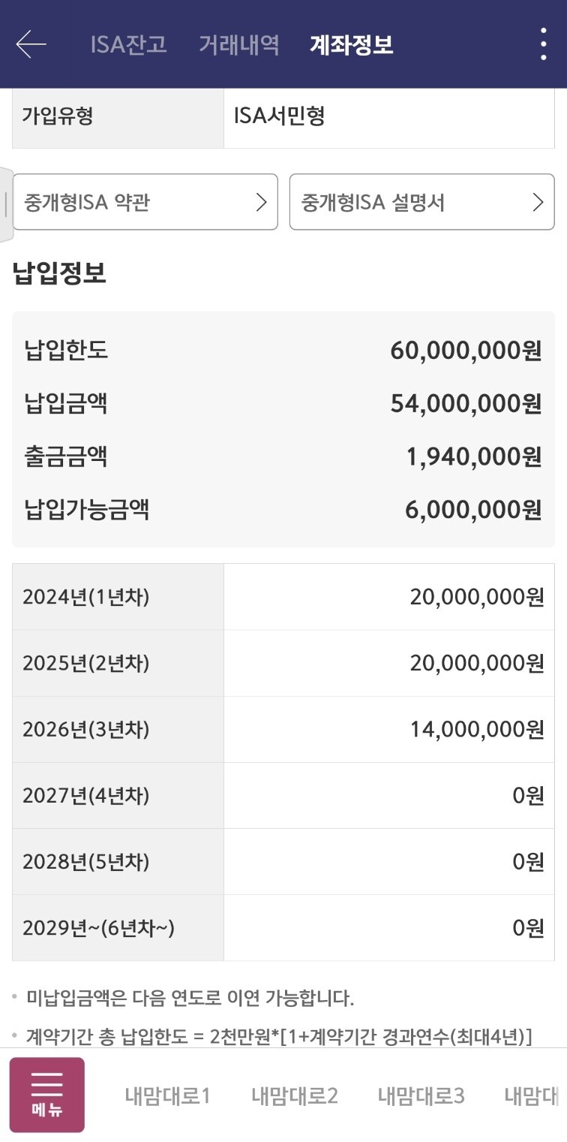Image resolution: width=567 pixels, height=1142 pixels.
Task: Tap the back arrow icon
Action: [31, 44]
